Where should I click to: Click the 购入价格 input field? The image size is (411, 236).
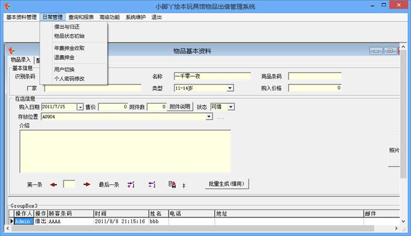(x=315, y=88)
